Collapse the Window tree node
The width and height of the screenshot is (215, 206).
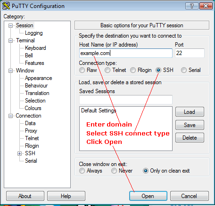(x=10, y=71)
